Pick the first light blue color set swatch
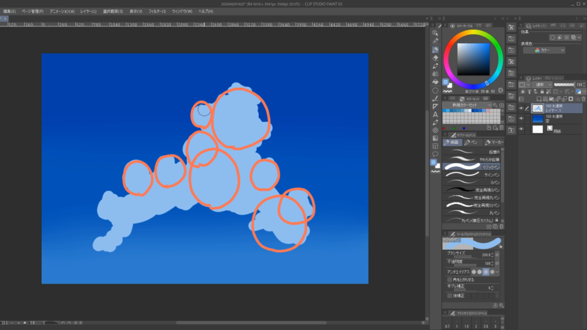 point(445,111)
